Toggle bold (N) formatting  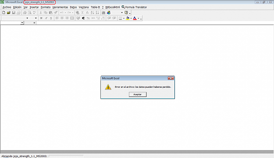(x=41, y=18)
